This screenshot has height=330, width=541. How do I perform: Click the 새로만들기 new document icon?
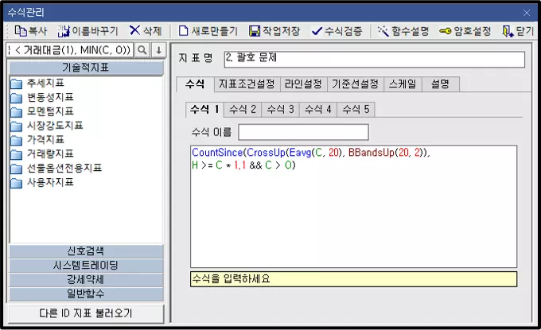pos(183,31)
